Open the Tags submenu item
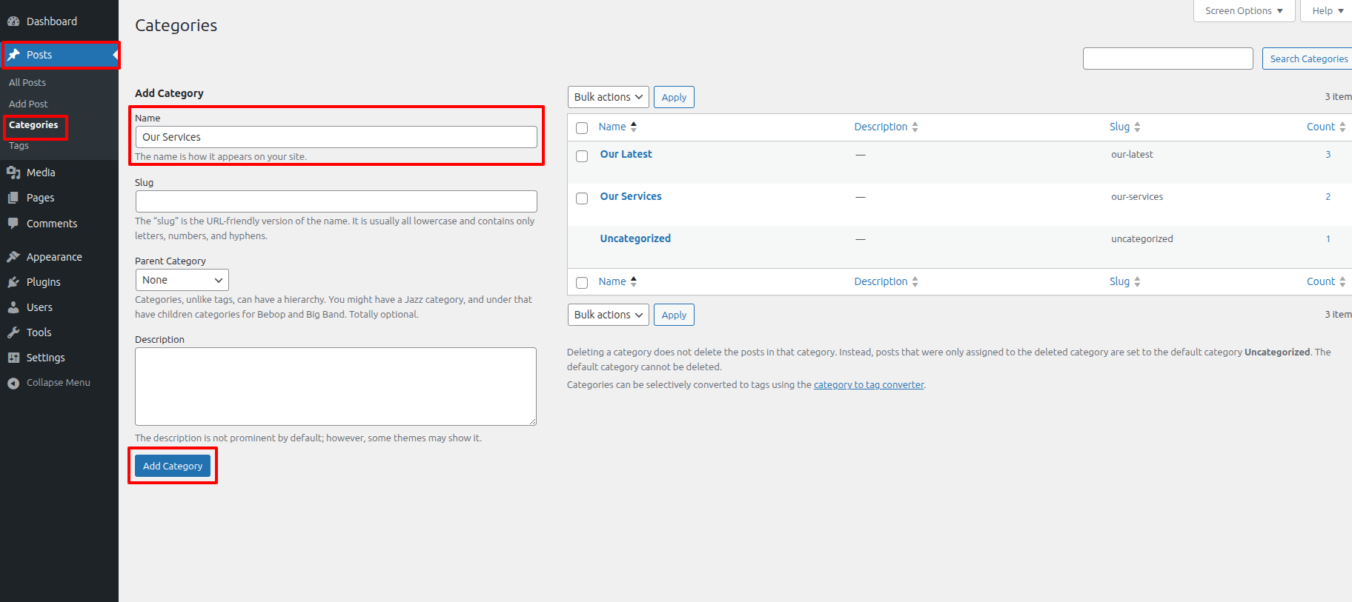Screen dimensions: 1352x602 (x=19, y=146)
